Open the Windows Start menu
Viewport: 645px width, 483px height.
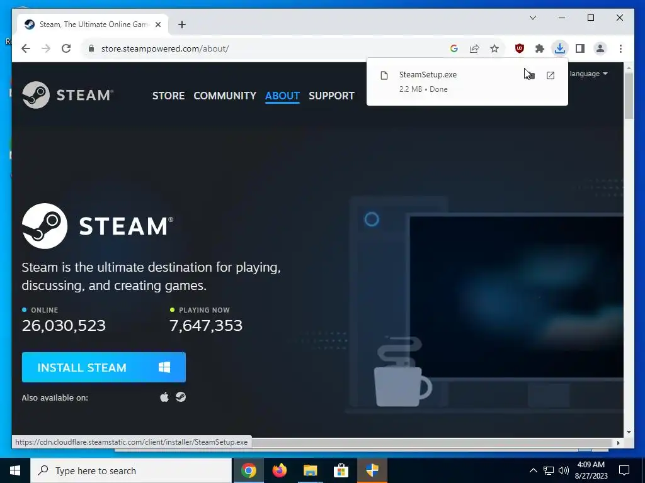click(x=15, y=470)
